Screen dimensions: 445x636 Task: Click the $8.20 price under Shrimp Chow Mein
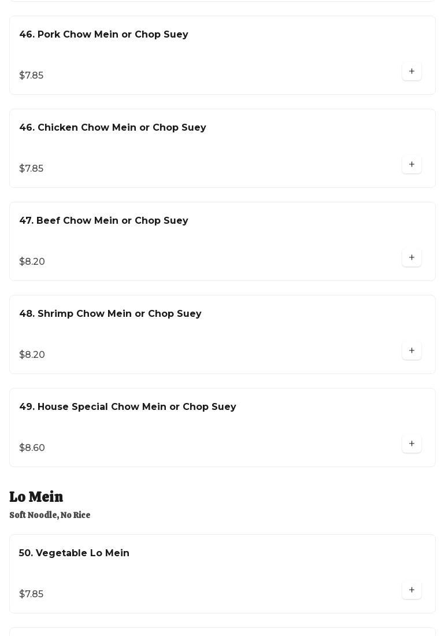coord(32,355)
